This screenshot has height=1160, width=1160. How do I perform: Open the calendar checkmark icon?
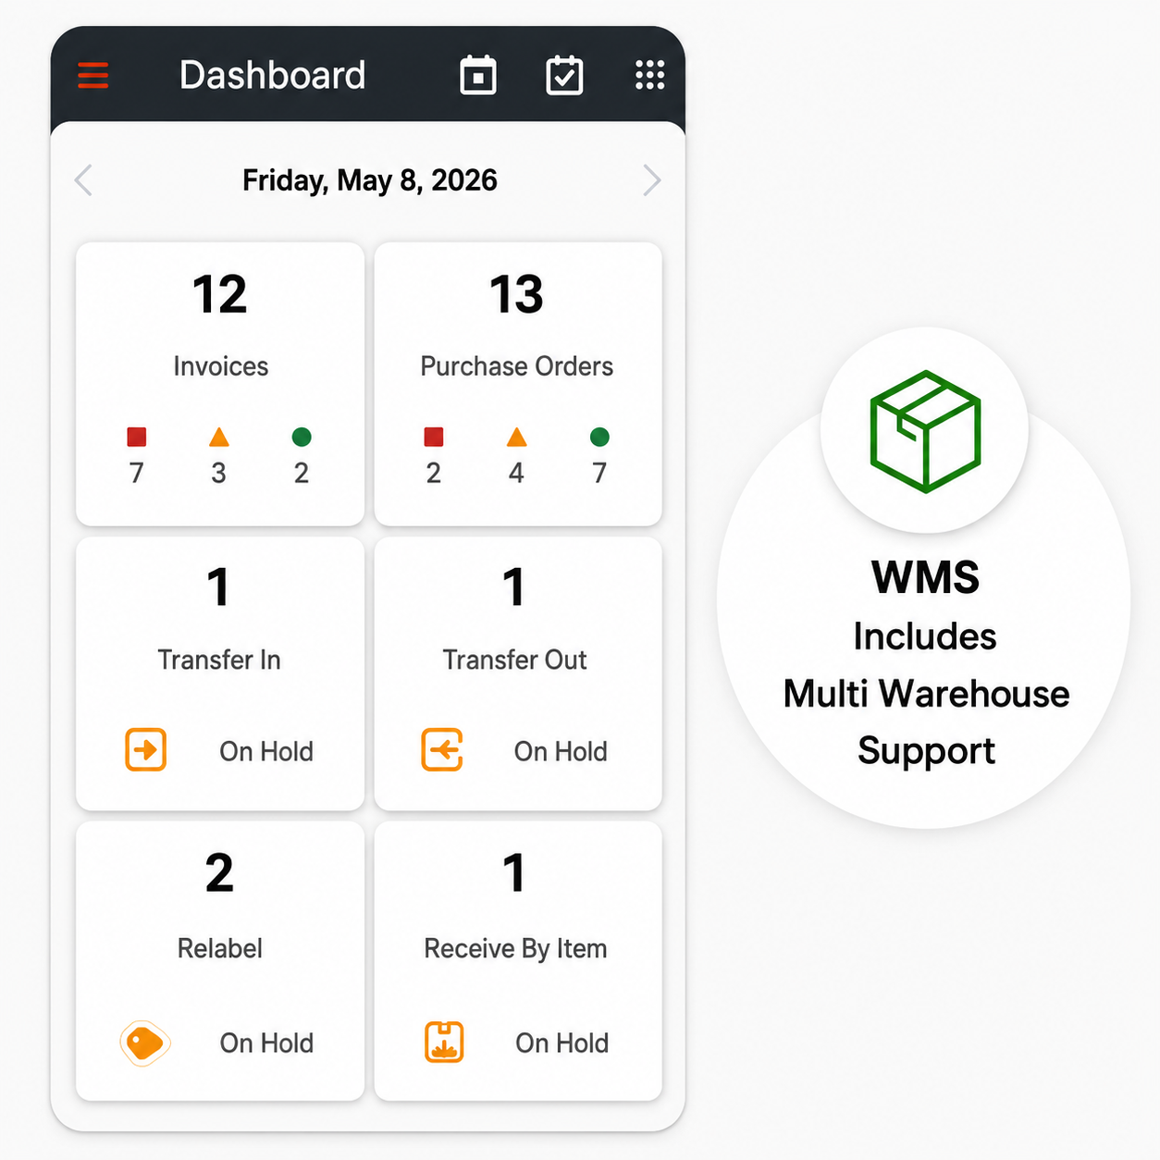[564, 75]
